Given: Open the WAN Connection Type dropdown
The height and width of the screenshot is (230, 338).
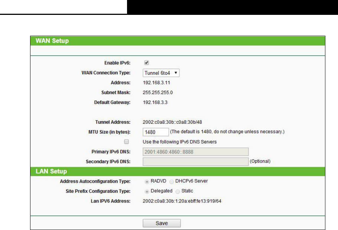Looking at the screenshot, I should click(x=161, y=73).
